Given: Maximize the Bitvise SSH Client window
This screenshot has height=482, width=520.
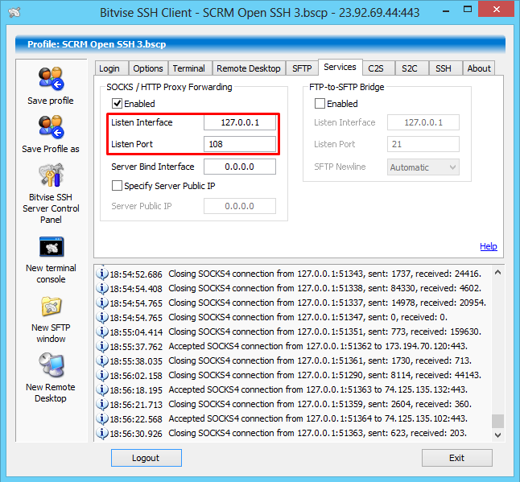Looking at the screenshot, I should click(468, 10).
